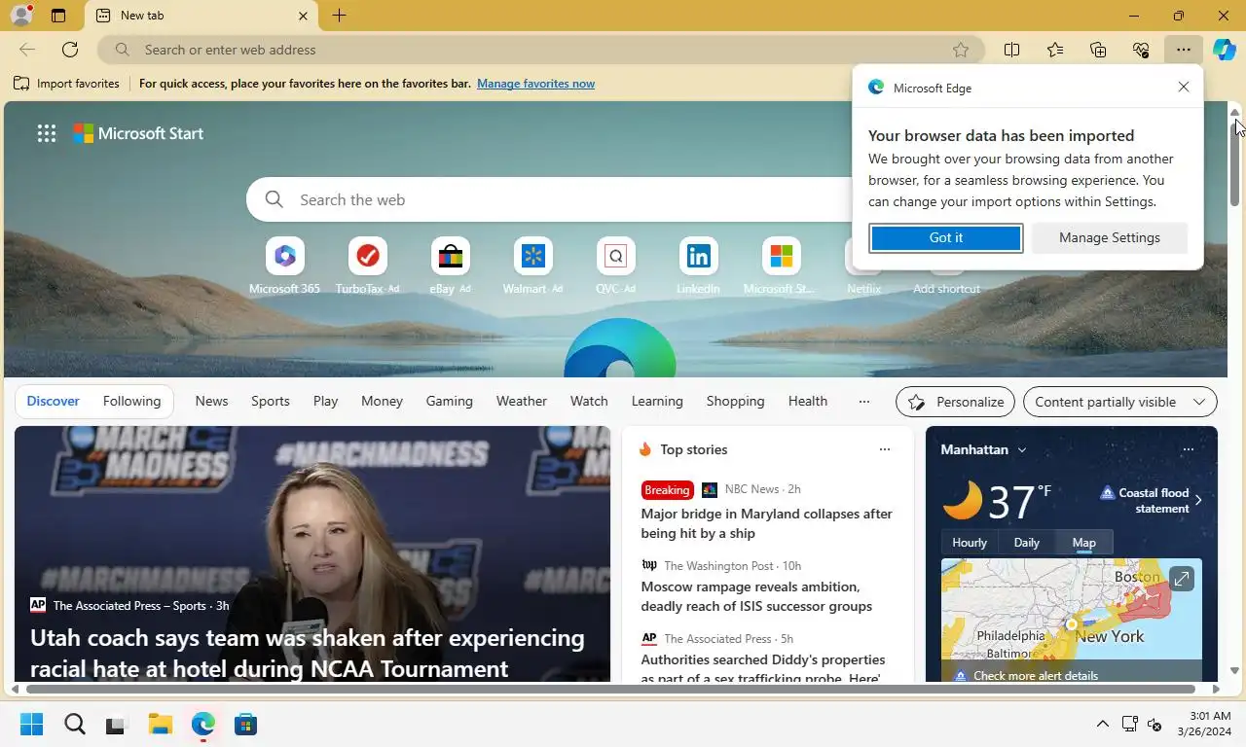This screenshot has width=1246, height=747.
Task: Click the vertical scrollbar thumb
Action: [1234, 162]
